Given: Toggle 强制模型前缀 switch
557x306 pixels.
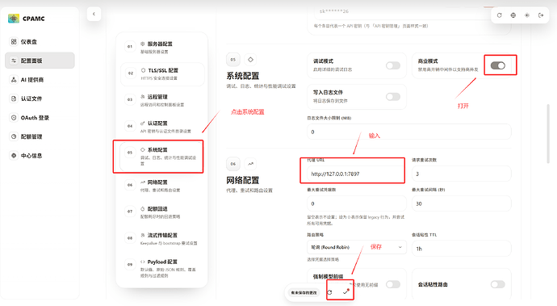Looking at the screenshot, I should [393, 284].
